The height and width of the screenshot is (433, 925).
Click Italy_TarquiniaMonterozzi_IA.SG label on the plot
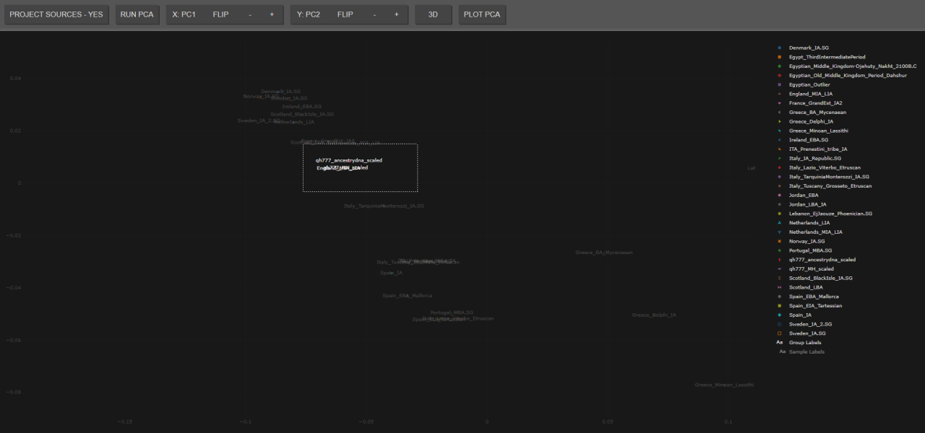point(384,206)
